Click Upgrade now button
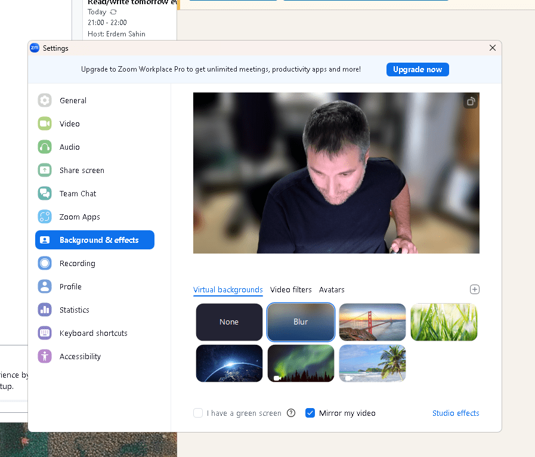This screenshot has width=535, height=457. 418,69
